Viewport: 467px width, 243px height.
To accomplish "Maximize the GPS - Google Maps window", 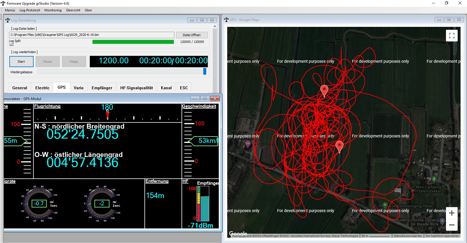I will 449,20.
